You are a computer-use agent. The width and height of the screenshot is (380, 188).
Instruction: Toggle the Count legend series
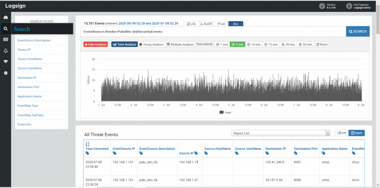pyautogui.click(x=225, y=112)
